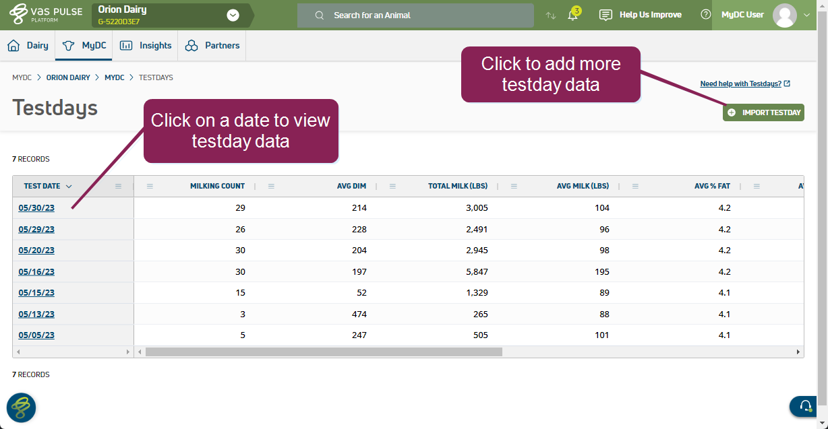Image resolution: width=828 pixels, height=429 pixels.
Task: Open the help question mark icon
Action: [705, 15]
